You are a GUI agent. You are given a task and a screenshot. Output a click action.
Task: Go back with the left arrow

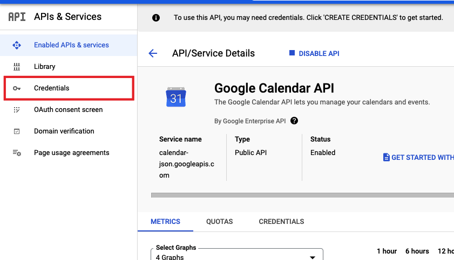coord(153,53)
